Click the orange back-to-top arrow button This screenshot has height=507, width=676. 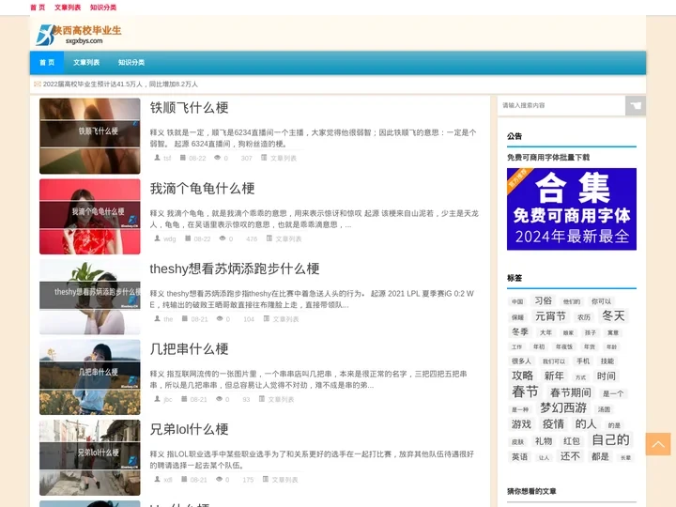pyautogui.click(x=658, y=444)
